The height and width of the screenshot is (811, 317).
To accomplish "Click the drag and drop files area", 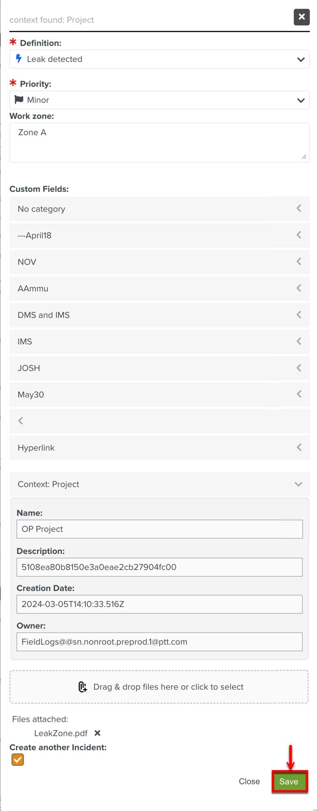I will tap(159, 687).
